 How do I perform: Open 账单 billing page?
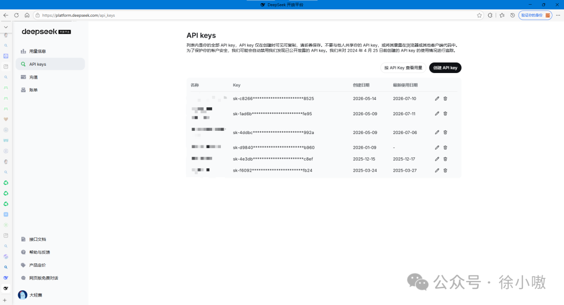click(x=50, y=90)
